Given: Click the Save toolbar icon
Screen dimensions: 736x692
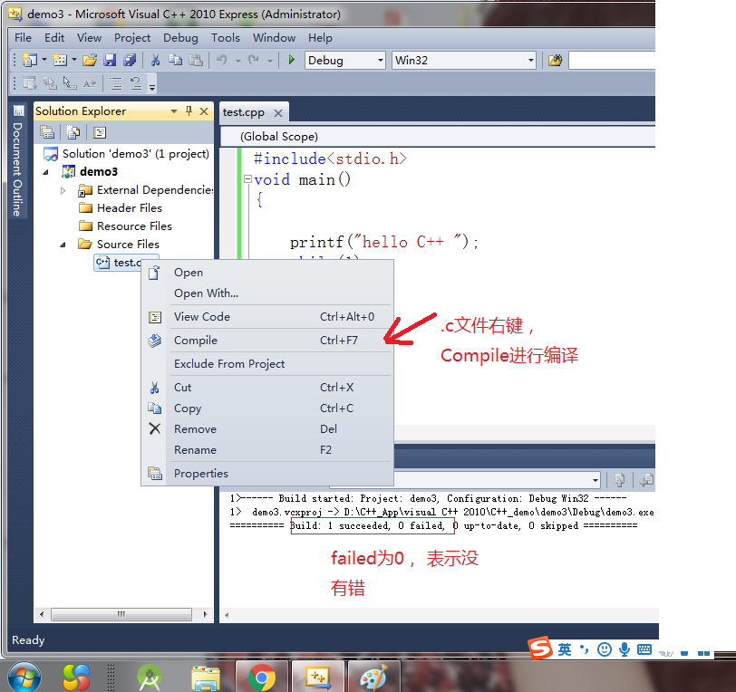Looking at the screenshot, I should pyautogui.click(x=110, y=60).
